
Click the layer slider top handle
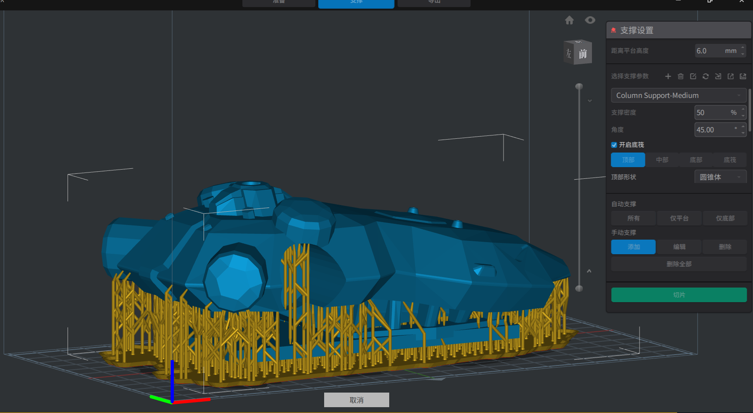click(579, 86)
